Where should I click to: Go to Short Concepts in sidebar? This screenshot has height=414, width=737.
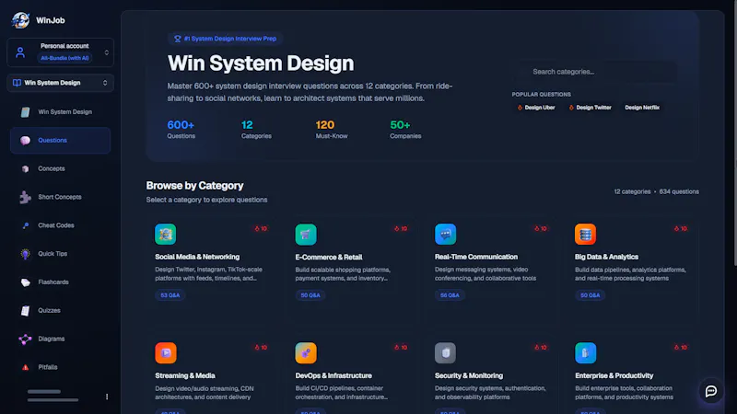click(x=60, y=197)
